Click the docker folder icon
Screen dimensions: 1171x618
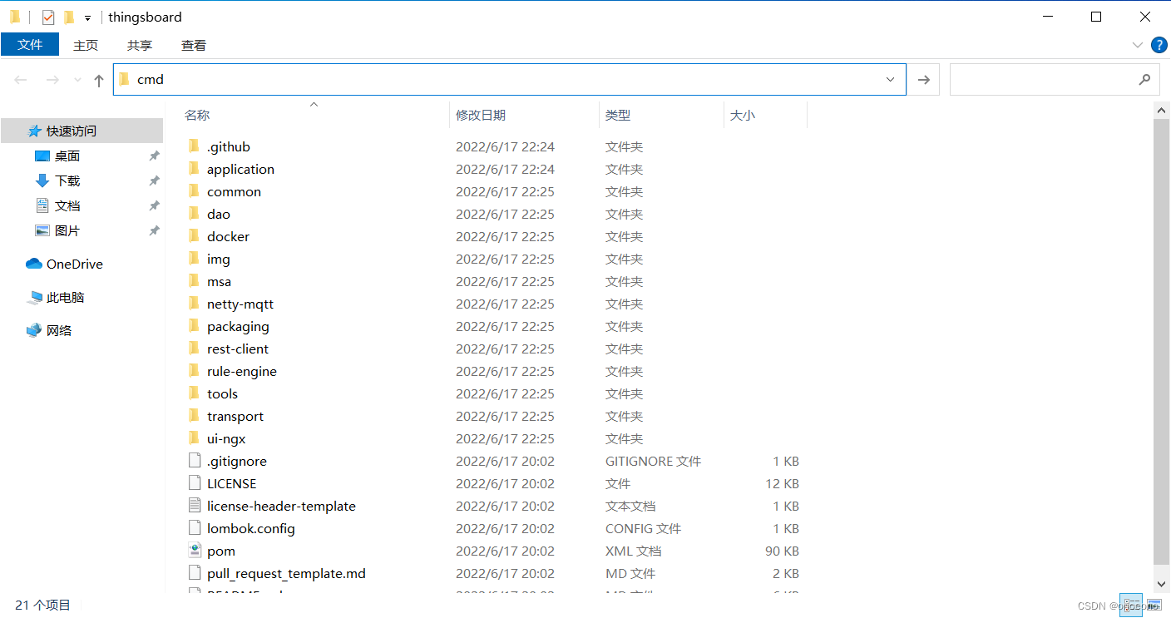click(x=194, y=236)
